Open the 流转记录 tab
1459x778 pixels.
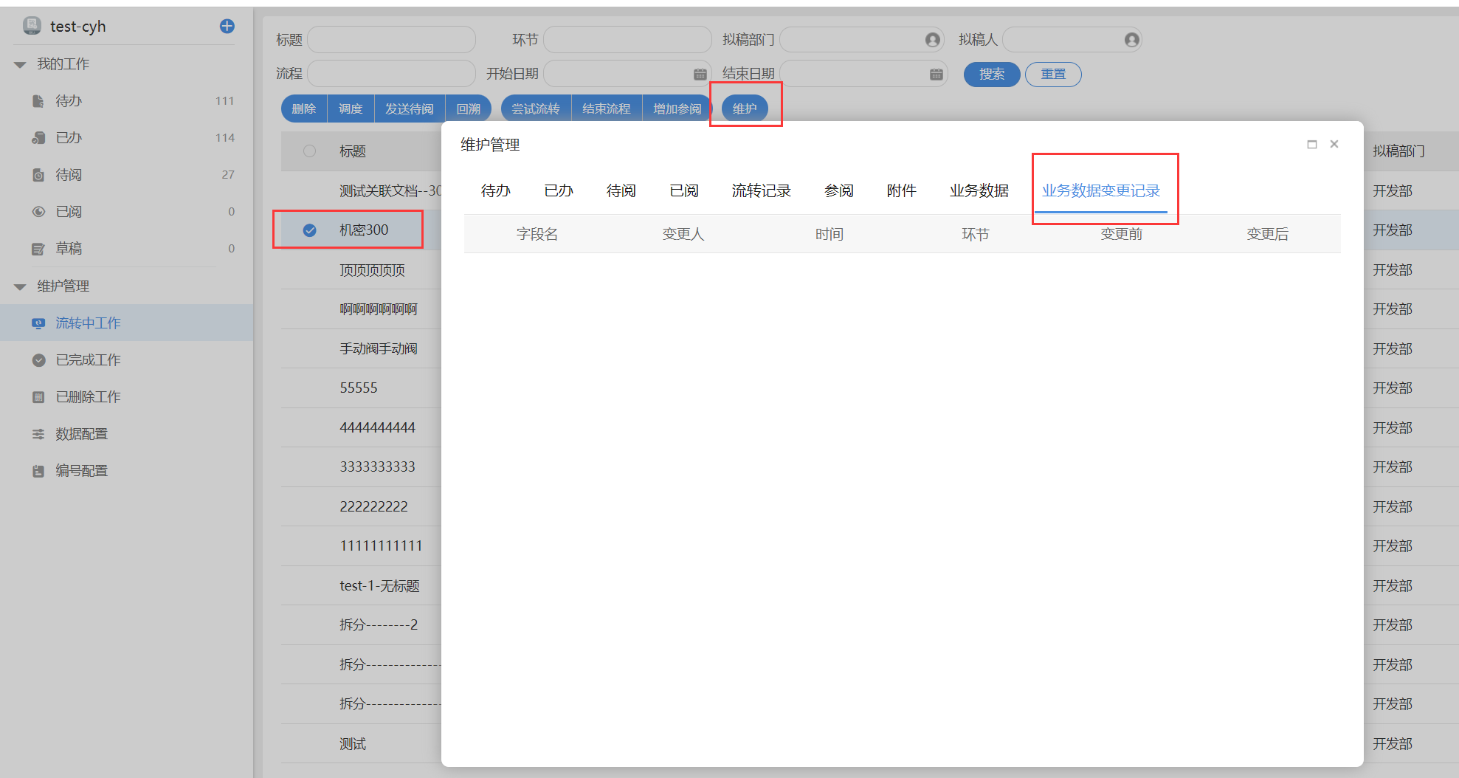(x=762, y=191)
